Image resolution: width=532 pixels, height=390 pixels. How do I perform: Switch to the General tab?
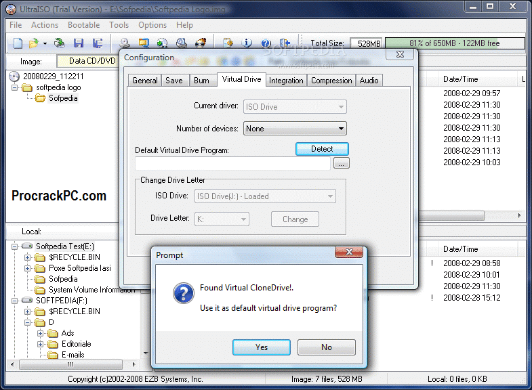145,81
